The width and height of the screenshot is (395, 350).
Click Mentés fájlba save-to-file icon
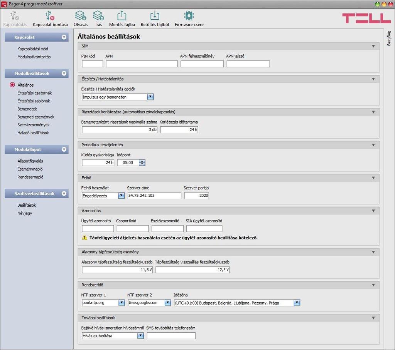pyautogui.click(x=122, y=15)
